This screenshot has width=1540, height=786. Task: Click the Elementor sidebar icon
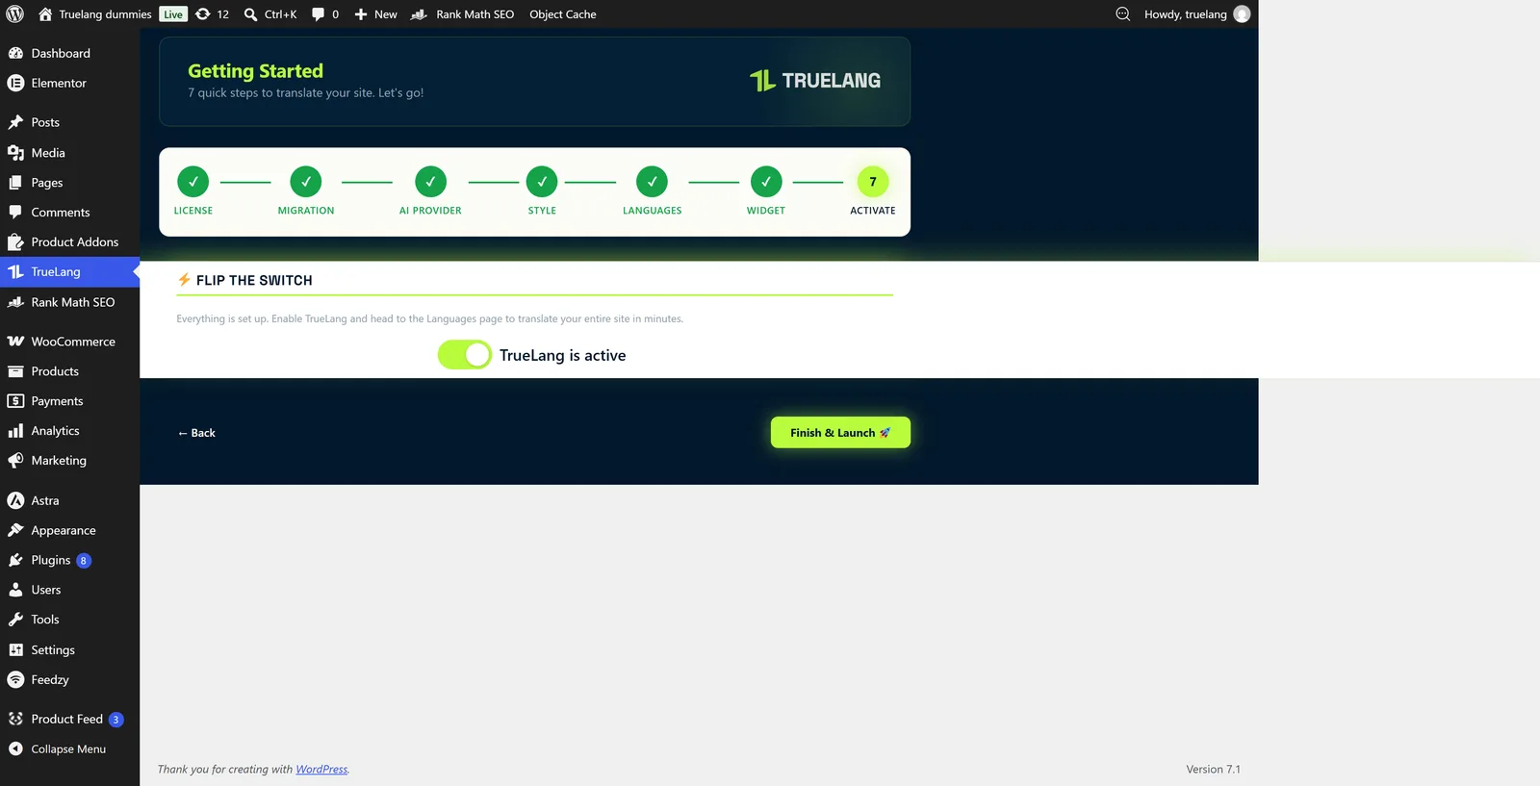coord(15,83)
